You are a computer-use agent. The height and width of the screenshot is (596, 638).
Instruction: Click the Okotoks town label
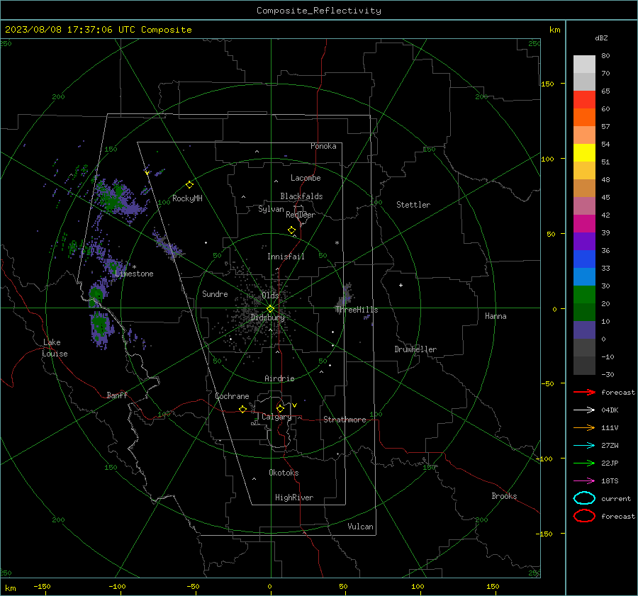point(284,473)
